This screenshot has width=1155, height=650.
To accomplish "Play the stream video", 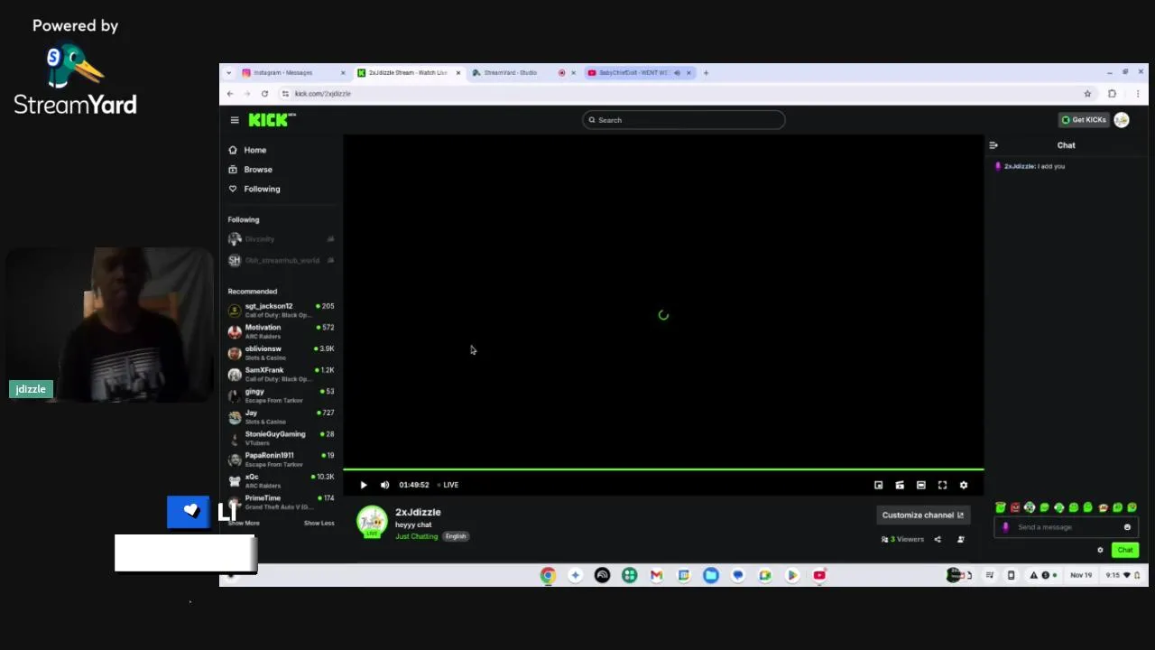I will pos(364,485).
